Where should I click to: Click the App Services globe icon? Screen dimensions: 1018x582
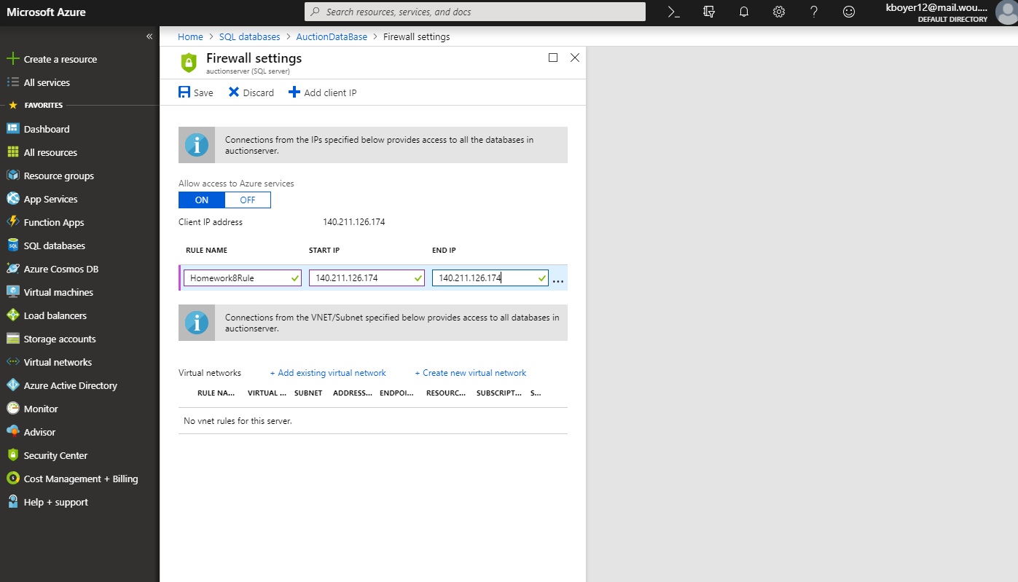[12, 199]
